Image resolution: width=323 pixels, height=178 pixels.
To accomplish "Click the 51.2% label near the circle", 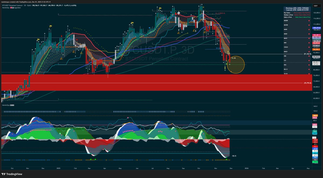I will point(233,58).
